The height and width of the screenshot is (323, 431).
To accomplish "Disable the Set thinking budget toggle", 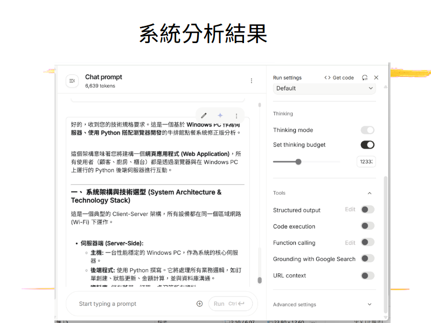I will point(367,145).
